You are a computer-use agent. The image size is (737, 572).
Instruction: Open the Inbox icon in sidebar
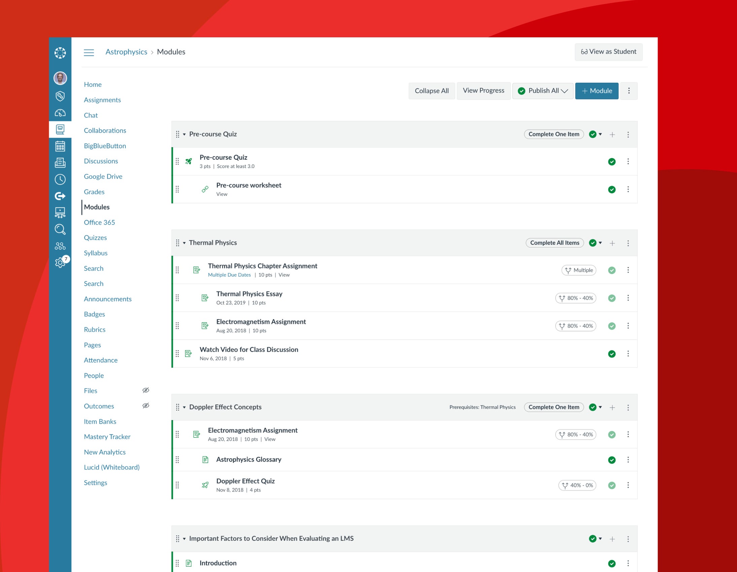coord(60,162)
